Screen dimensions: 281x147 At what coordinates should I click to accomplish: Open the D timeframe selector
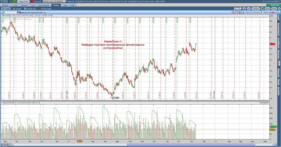(x=240, y=13)
